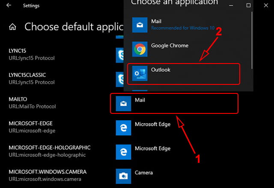
Task: Click the LYNC15 protocol label
Action: point(17,51)
